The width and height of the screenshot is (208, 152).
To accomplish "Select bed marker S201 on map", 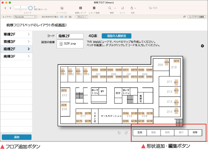I will coord(63,71).
